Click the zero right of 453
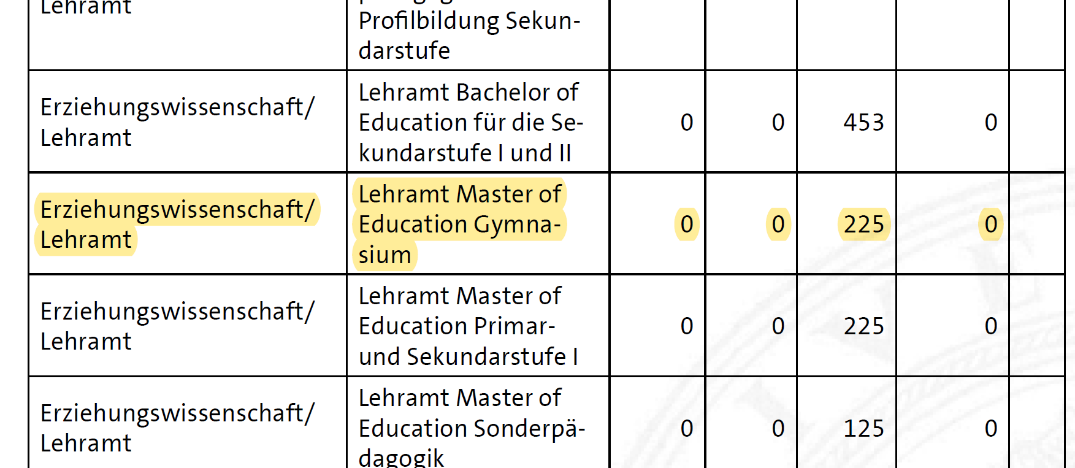This screenshot has height=468, width=1075. tap(991, 122)
